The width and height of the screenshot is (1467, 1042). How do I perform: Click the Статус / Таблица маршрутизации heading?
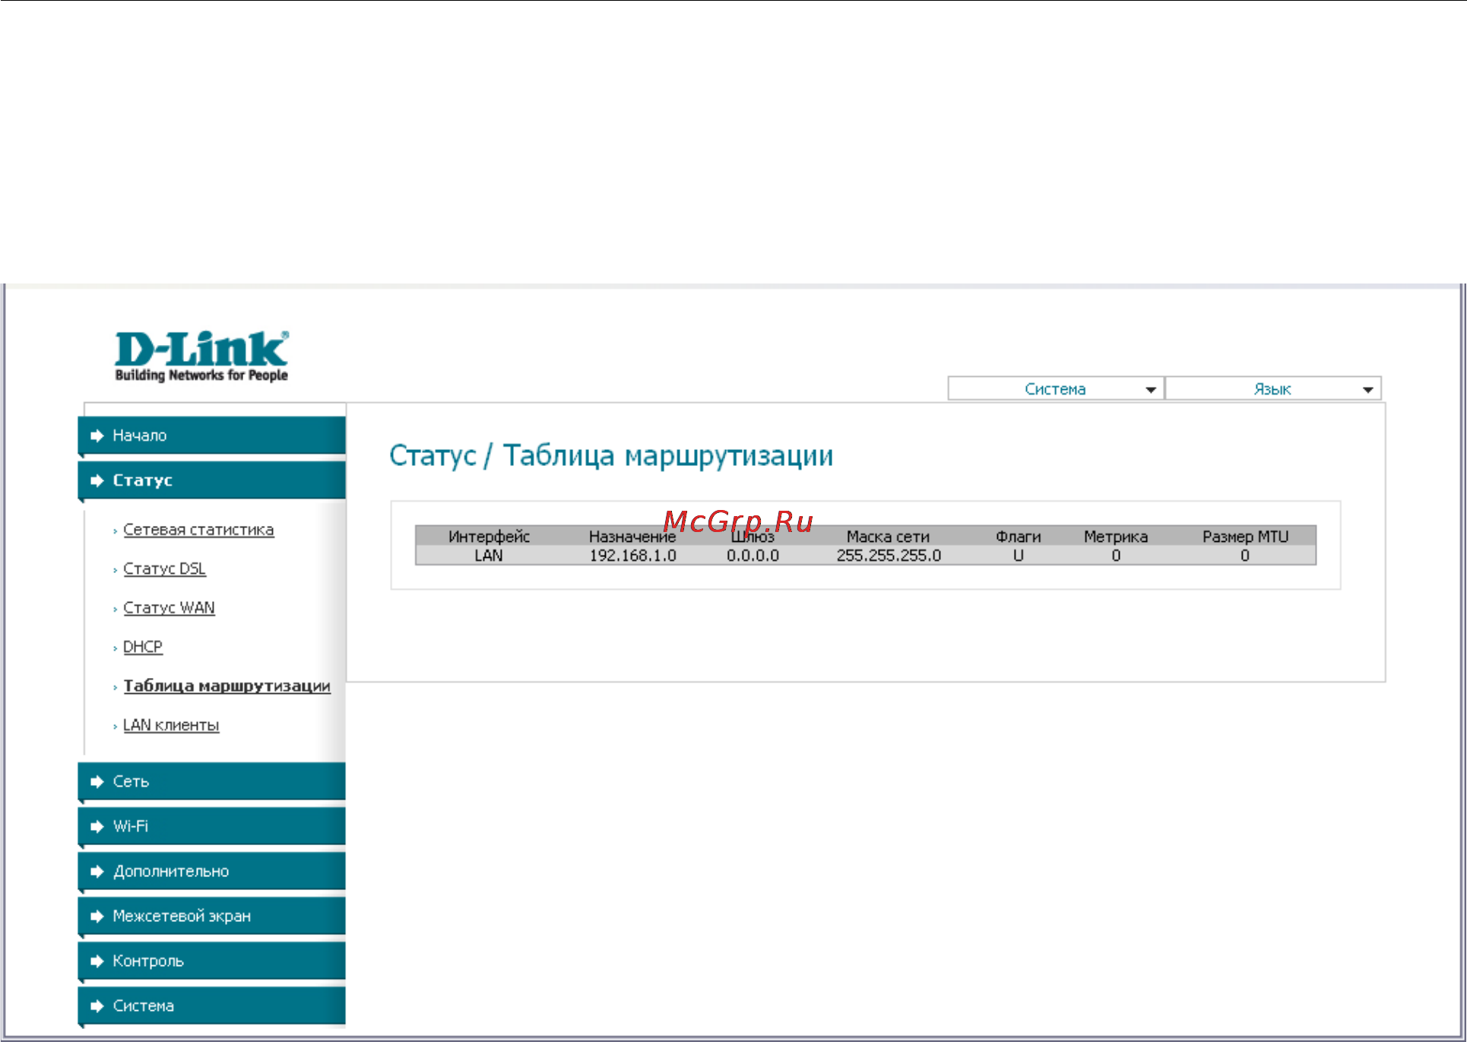(611, 456)
